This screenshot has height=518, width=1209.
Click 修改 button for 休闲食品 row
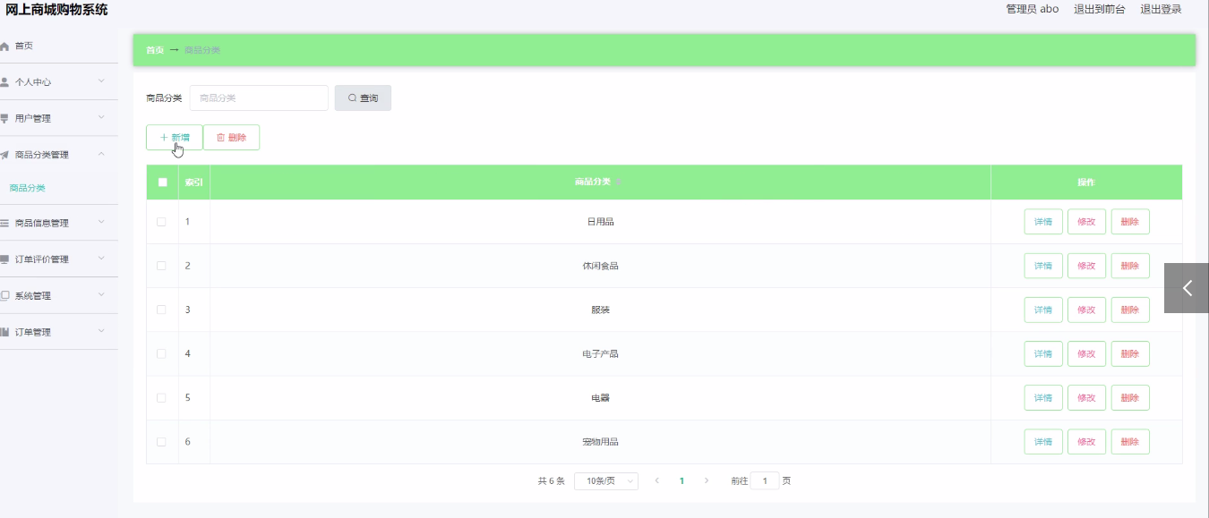click(1086, 266)
